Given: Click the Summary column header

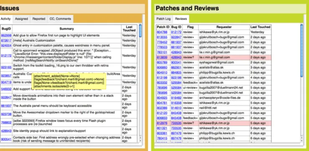Looking at the screenshot, I should coord(66,29).
